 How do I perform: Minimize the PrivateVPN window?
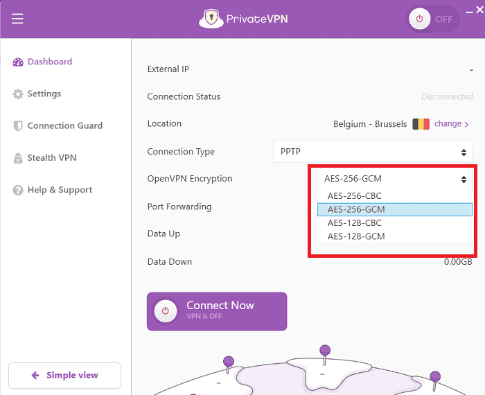coord(469,12)
